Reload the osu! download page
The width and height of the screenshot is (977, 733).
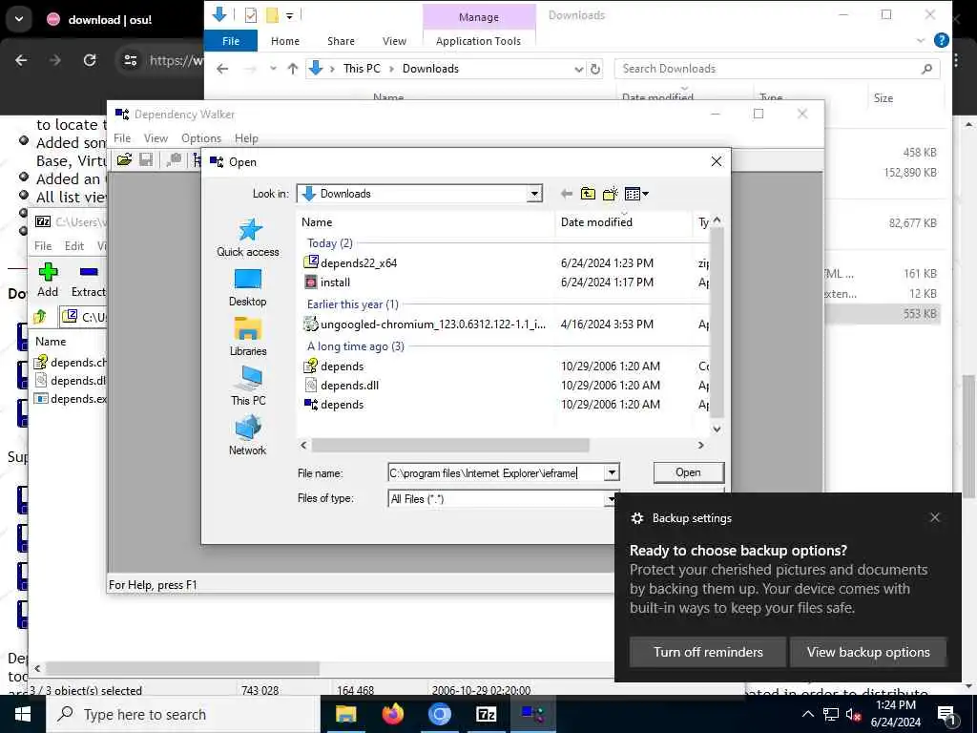[x=90, y=60]
